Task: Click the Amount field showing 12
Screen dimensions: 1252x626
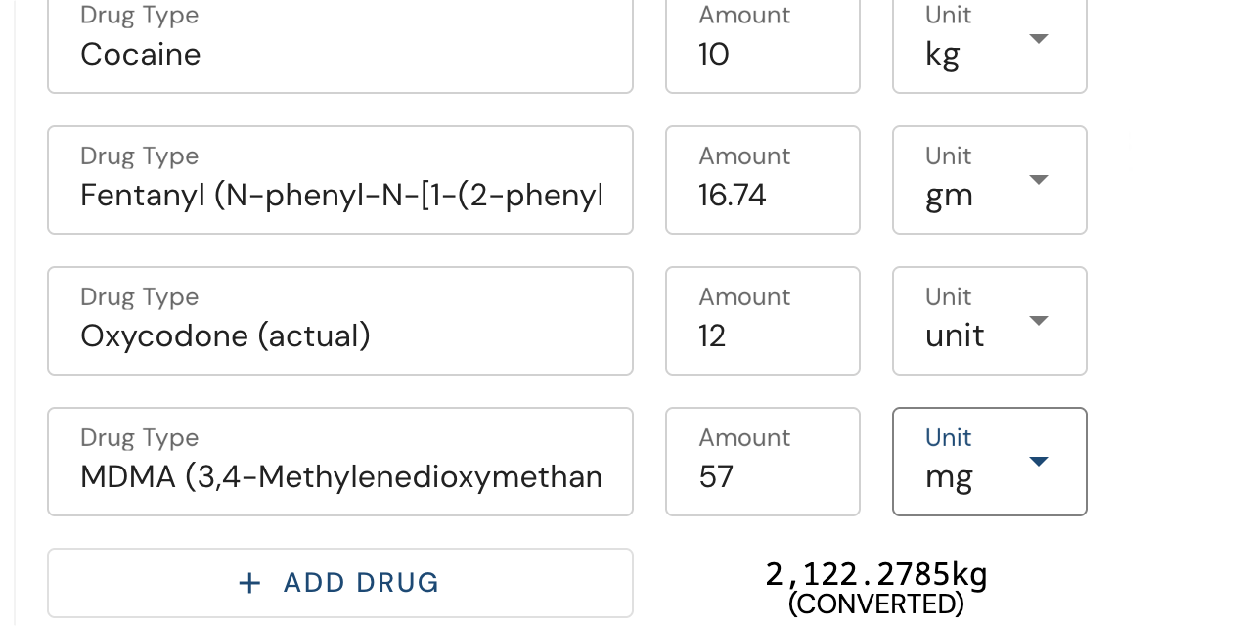Action: point(762,321)
